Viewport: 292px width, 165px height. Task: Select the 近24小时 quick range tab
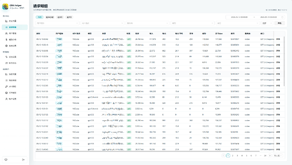click(50, 17)
